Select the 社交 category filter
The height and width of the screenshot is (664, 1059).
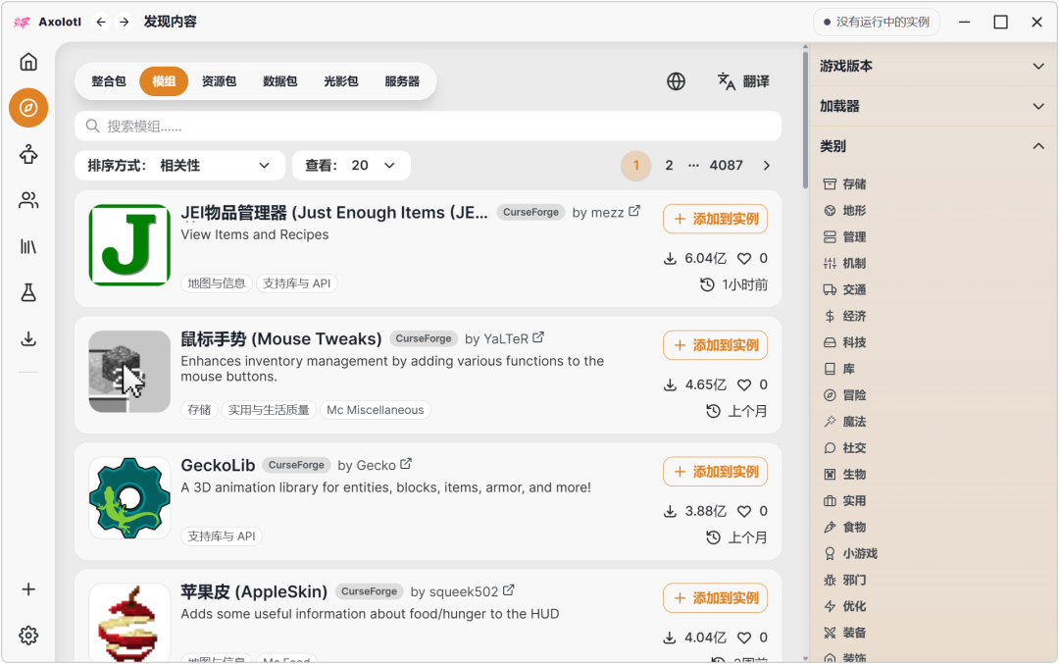pos(845,447)
